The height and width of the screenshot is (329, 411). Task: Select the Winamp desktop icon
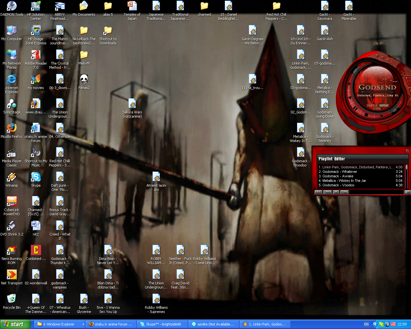[12, 180]
